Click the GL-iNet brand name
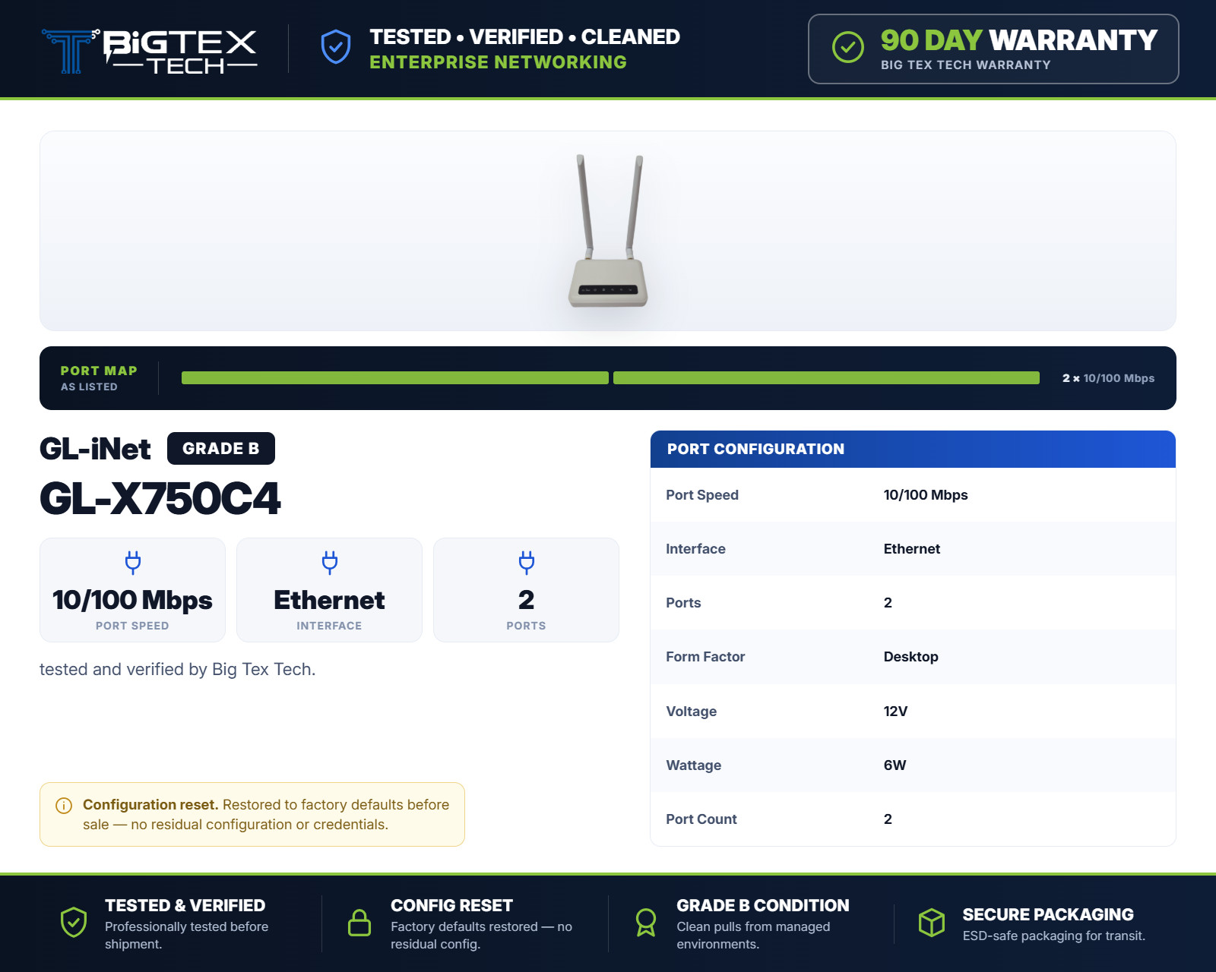This screenshot has width=1216, height=972. [95, 449]
